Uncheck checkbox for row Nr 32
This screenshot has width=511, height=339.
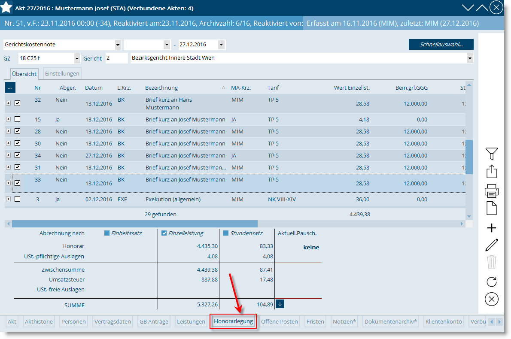(x=18, y=103)
